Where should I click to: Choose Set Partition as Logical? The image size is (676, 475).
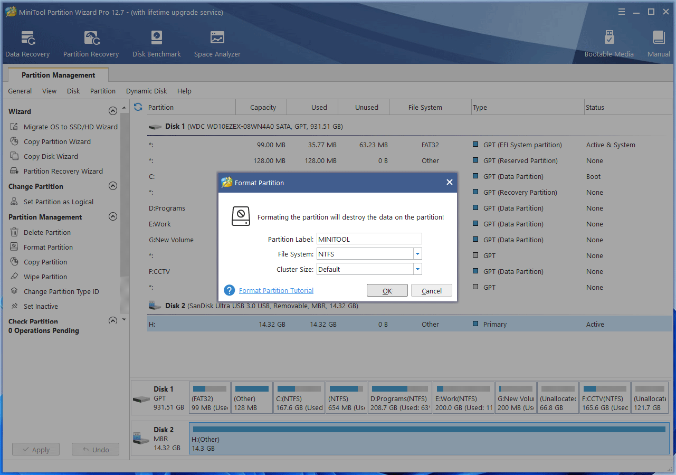point(52,202)
